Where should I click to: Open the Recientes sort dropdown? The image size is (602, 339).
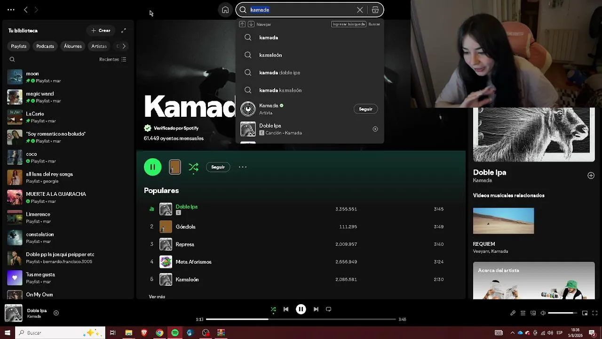113,59
